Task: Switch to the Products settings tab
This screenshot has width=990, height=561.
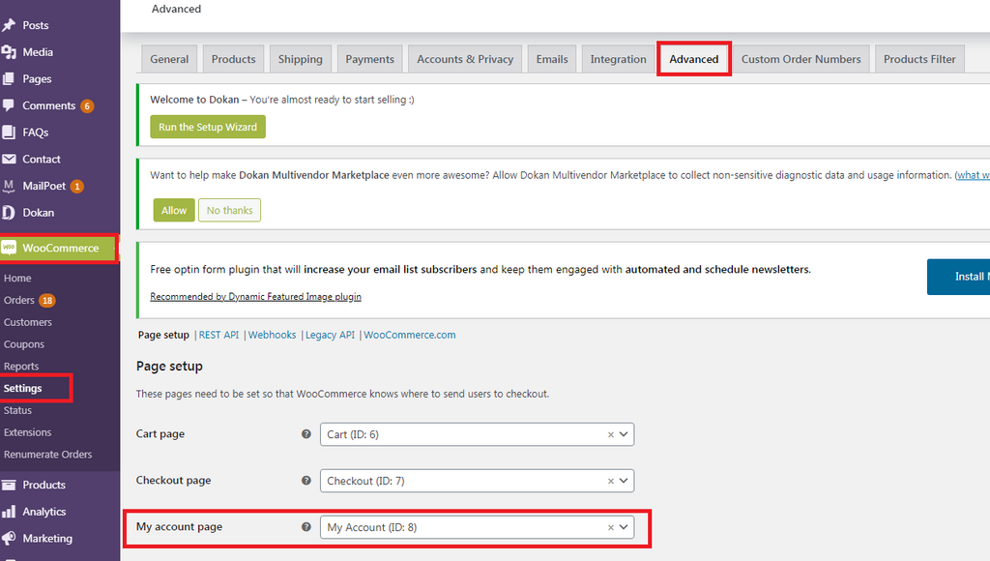Action: point(234,59)
